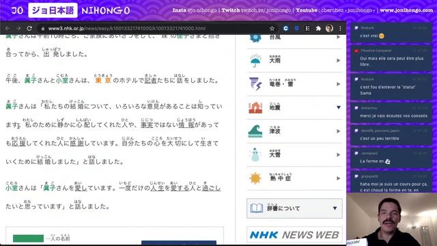
Task: Collapse the 地震 row arrow
Action: (339, 107)
